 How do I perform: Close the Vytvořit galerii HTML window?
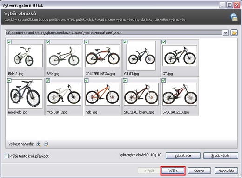coord(237,5)
